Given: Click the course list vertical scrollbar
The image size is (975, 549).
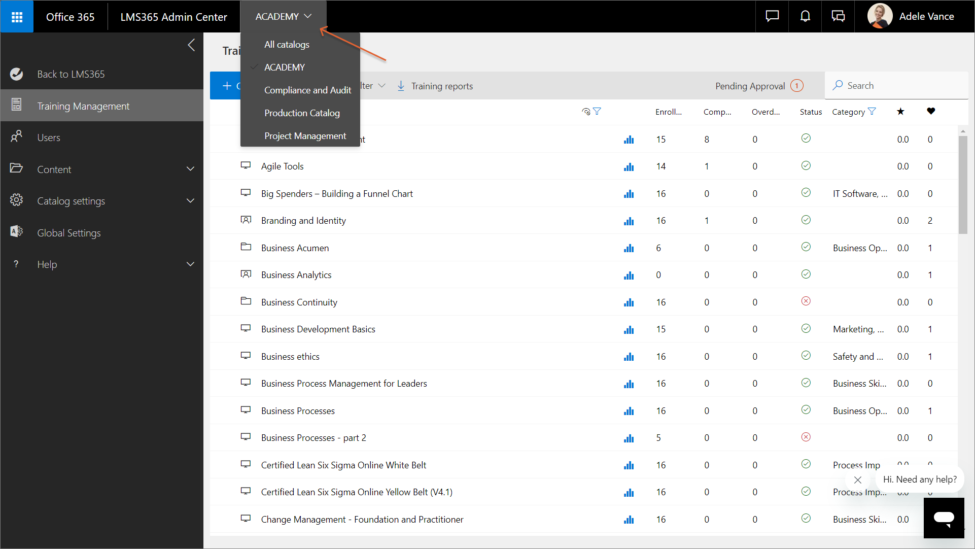Looking at the screenshot, I should click(x=963, y=185).
